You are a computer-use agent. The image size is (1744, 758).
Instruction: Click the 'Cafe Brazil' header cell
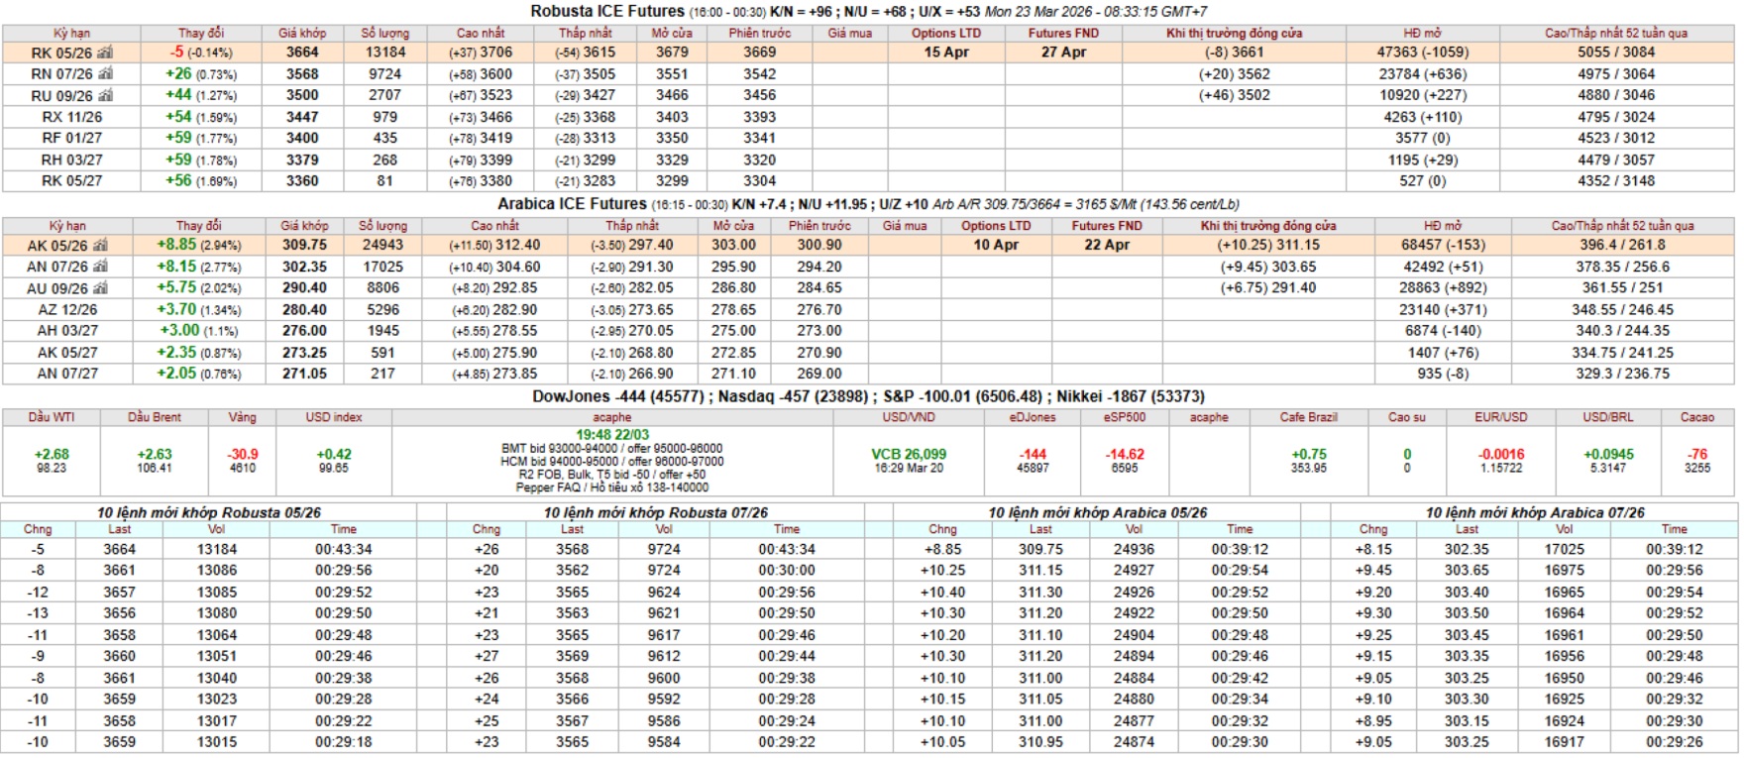tap(1308, 417)
